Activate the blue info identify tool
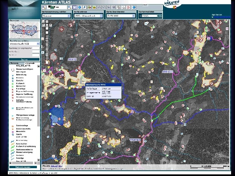 (79, 7)
